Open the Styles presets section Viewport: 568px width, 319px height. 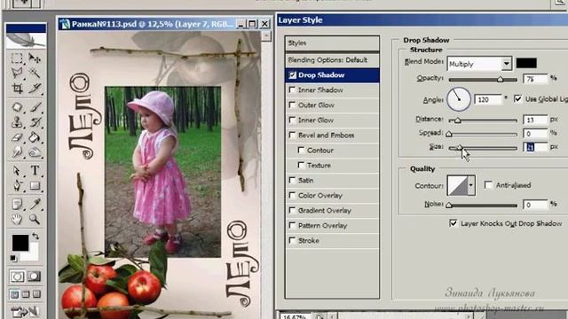[x=332, y=43]
